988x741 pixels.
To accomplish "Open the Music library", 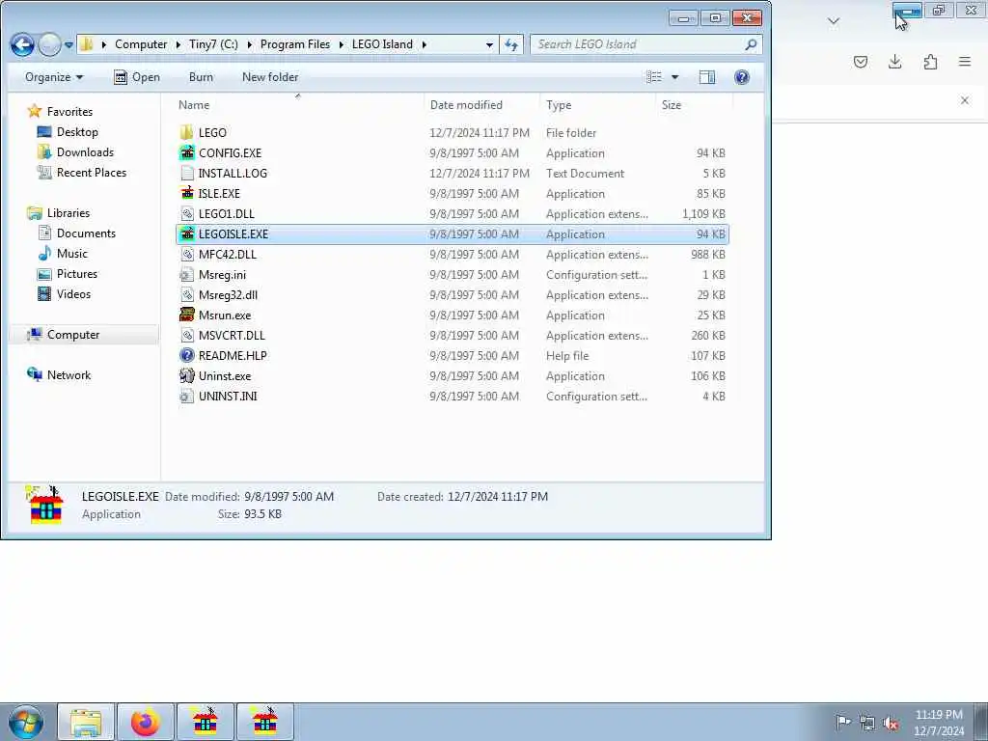I will tap(71, 254).
